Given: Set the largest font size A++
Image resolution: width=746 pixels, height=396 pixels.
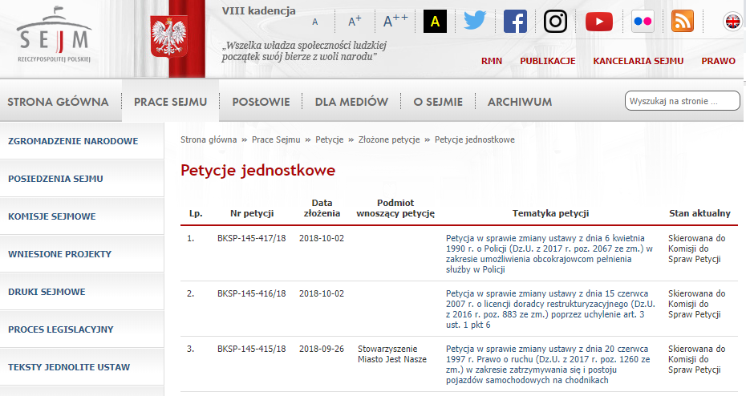Looking at the screenshot, I should point(395,22).
